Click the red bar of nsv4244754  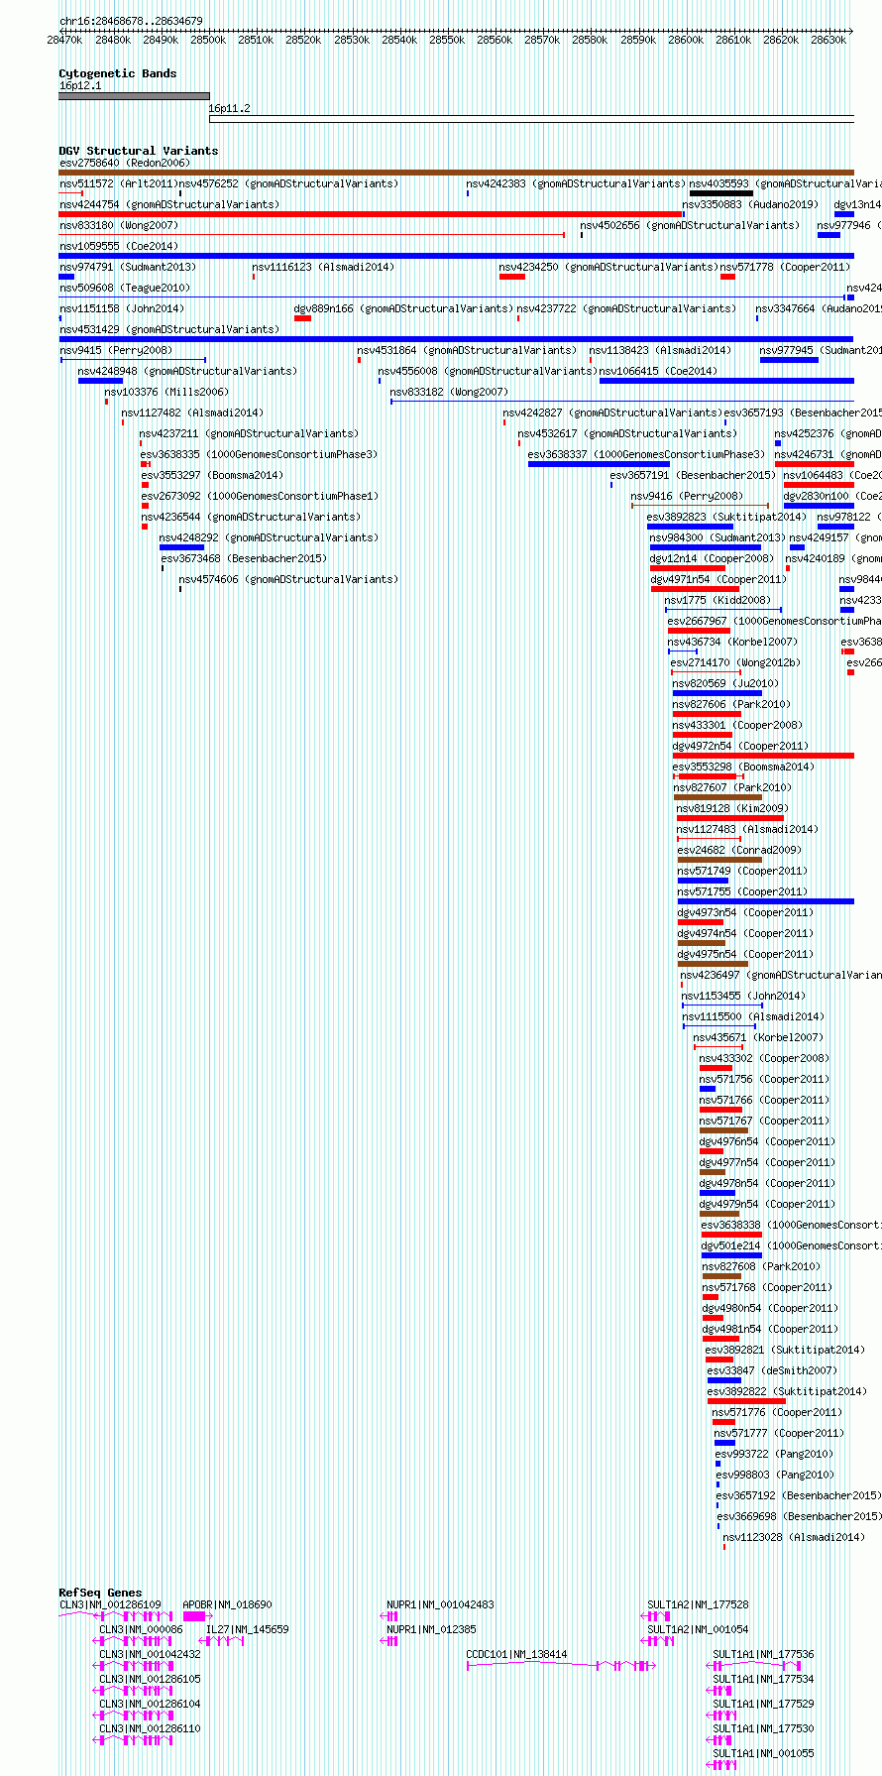coord(371,214)
